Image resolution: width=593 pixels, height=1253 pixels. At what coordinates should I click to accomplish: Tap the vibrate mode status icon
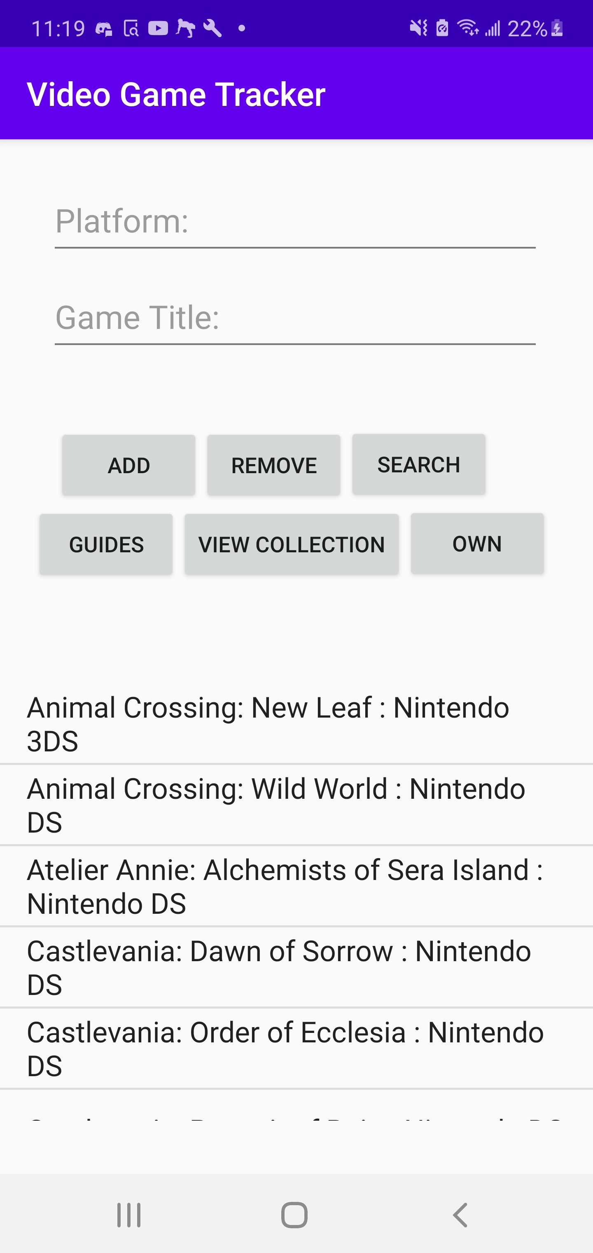click(419, 28)
